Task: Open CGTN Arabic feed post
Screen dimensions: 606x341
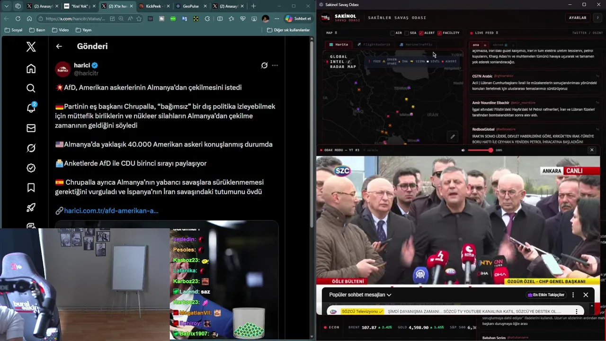Action: point(535,82)
